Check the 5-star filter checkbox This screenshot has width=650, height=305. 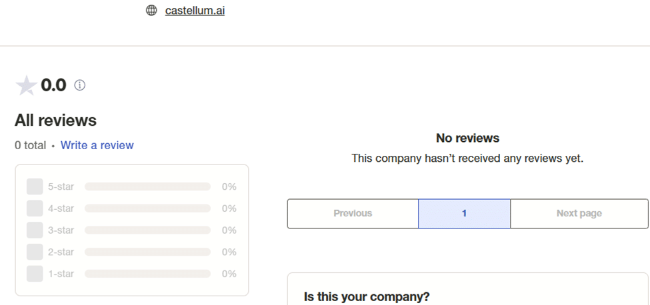(x=35, y=186)
